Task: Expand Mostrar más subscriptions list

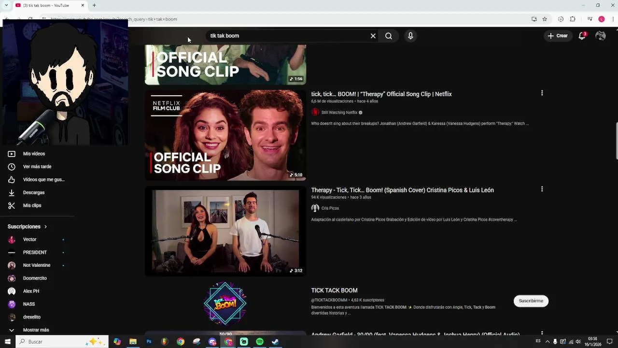Action: pyautogui.click(x=37, y=330)
